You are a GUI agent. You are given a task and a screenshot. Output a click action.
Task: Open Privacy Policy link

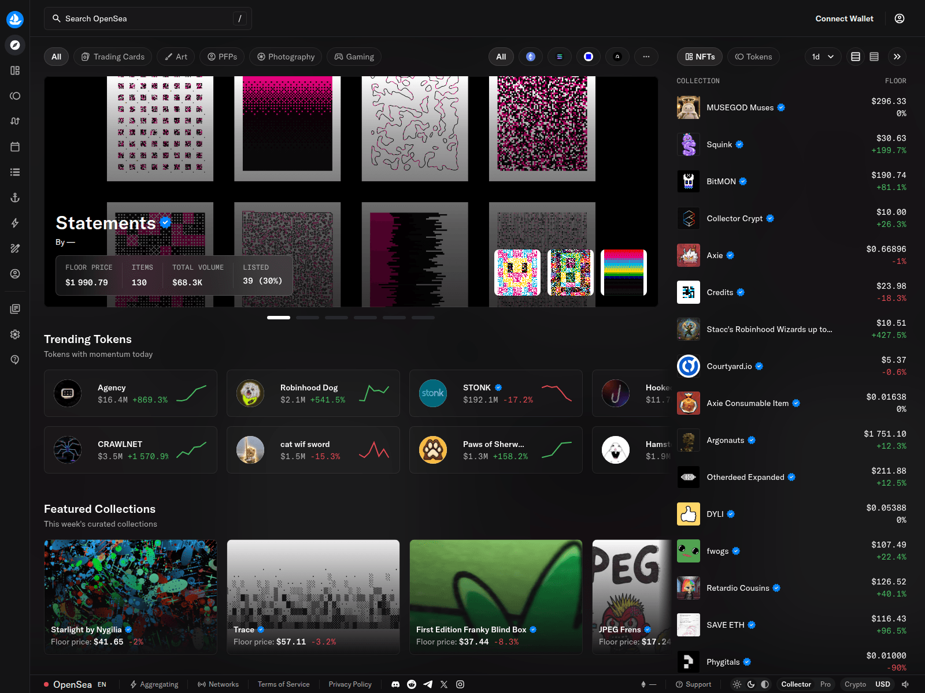[350, 684]
